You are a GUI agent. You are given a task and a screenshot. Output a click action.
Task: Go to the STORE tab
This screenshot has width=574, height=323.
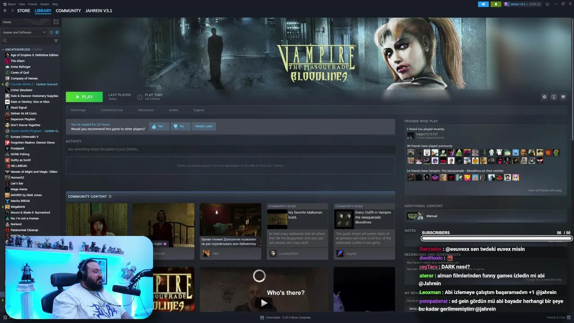click(x=24, y=11)
